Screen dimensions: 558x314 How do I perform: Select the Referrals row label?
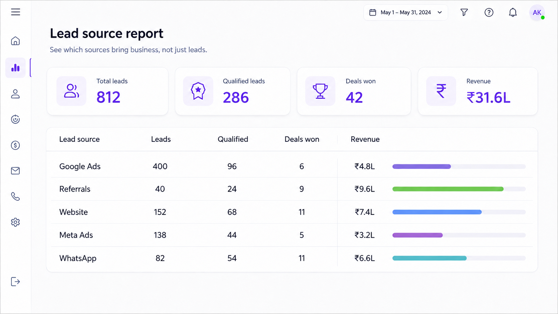tap(75, 189)
